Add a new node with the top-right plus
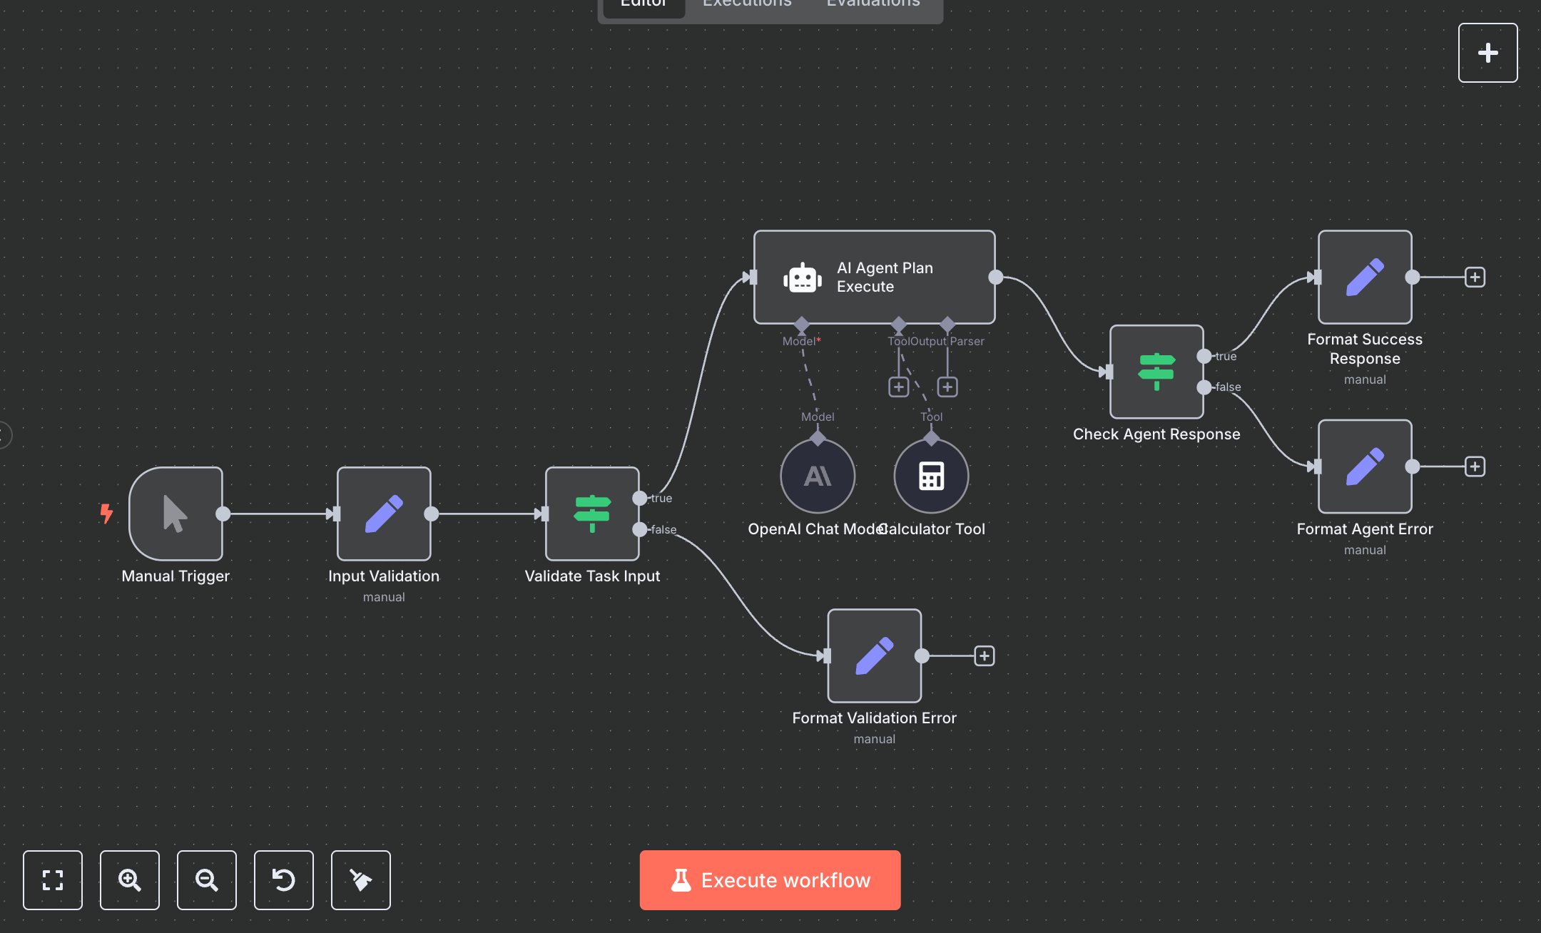Viewport: 1541px width, 933px height. pyautogui.click(x=1487, y=52)
